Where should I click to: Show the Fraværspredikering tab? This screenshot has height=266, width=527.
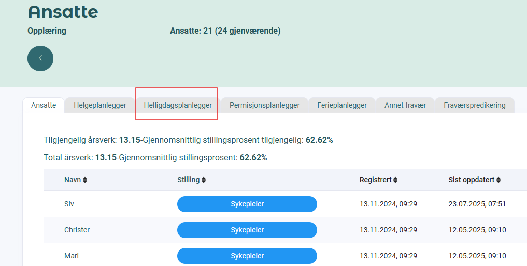(x=474, y=105)
